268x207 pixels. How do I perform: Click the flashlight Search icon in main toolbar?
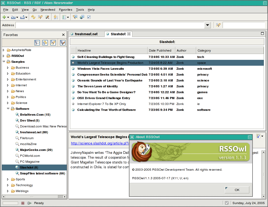(x=40, y=17)
